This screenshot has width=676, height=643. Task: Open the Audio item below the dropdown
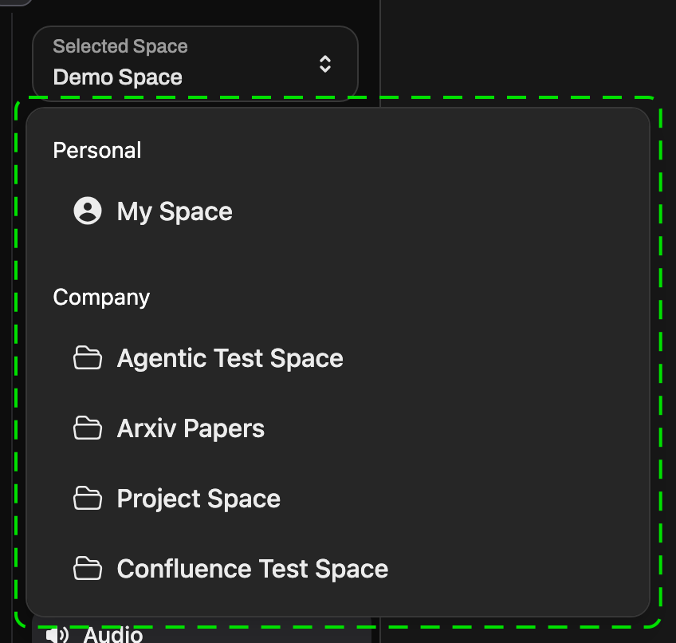click(202, 630)
